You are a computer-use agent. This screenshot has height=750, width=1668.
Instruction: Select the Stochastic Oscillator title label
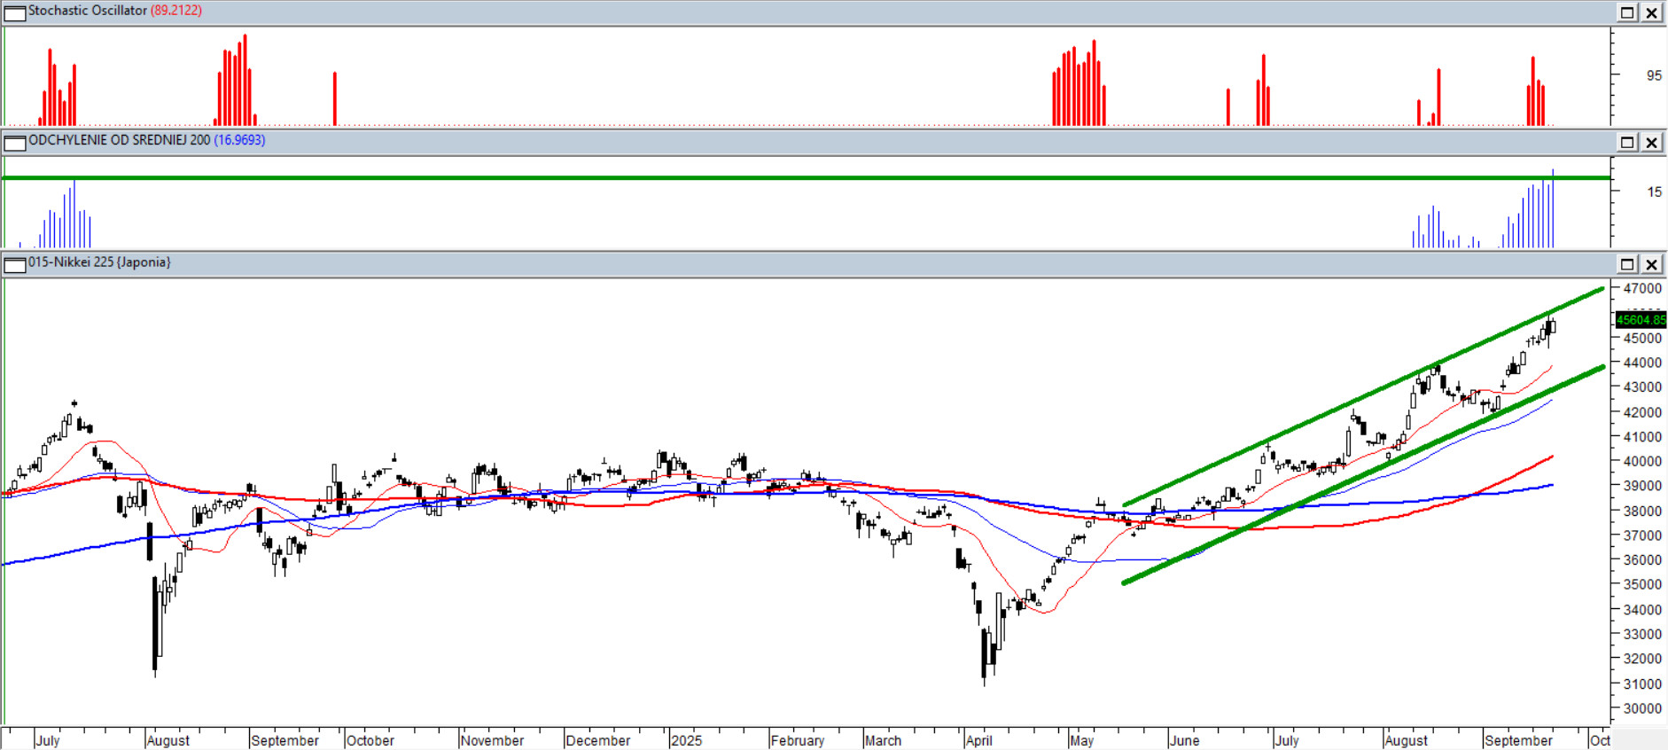88,11
